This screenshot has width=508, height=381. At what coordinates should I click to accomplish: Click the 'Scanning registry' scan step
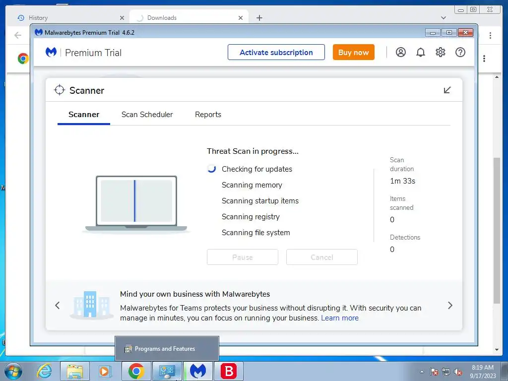pyautogui.click(x=251, y=216)
